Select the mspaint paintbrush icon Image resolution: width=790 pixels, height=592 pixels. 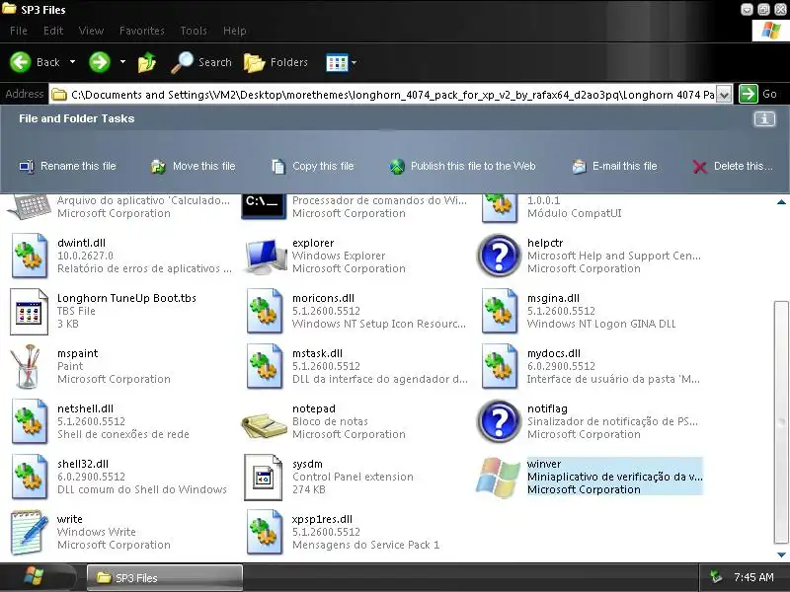coord(27,366)
